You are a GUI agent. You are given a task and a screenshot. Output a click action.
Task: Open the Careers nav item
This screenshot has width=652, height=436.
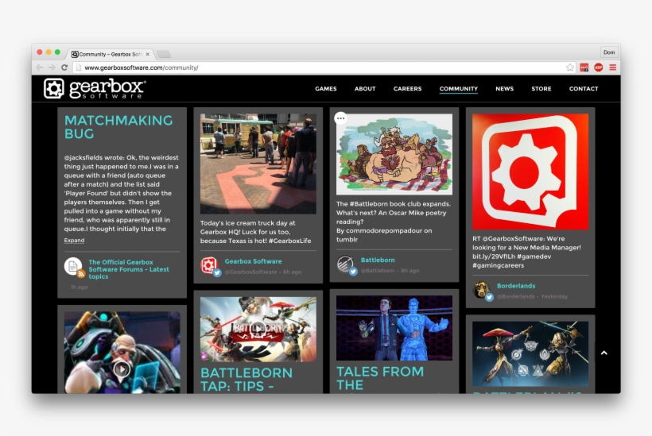pos(407,88)
